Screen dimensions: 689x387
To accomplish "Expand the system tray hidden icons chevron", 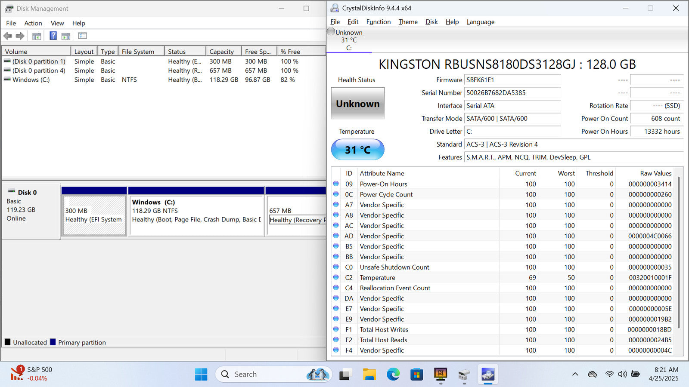I will click(575, 374).
